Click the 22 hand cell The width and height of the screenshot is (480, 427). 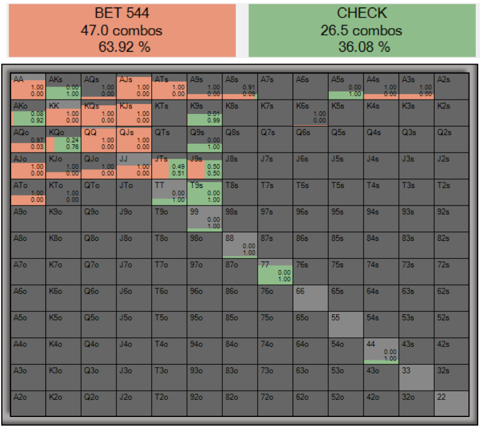click(x=451, y=404)
